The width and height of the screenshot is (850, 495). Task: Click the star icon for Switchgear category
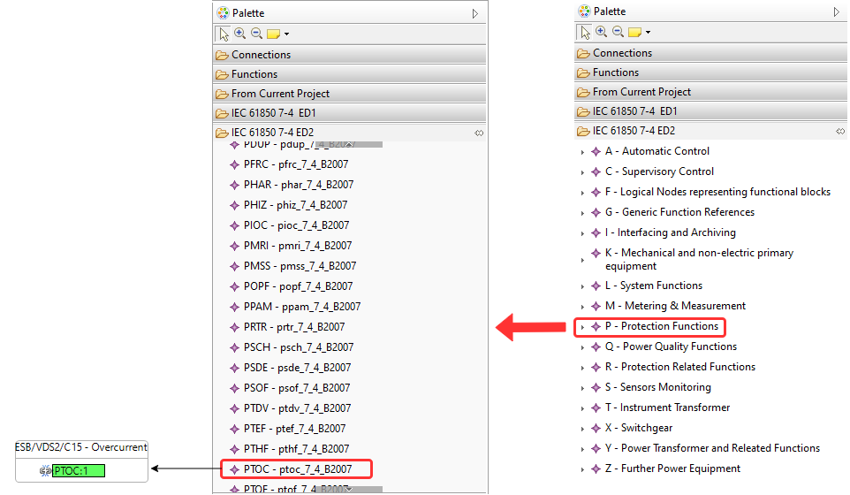click(596, 428)
